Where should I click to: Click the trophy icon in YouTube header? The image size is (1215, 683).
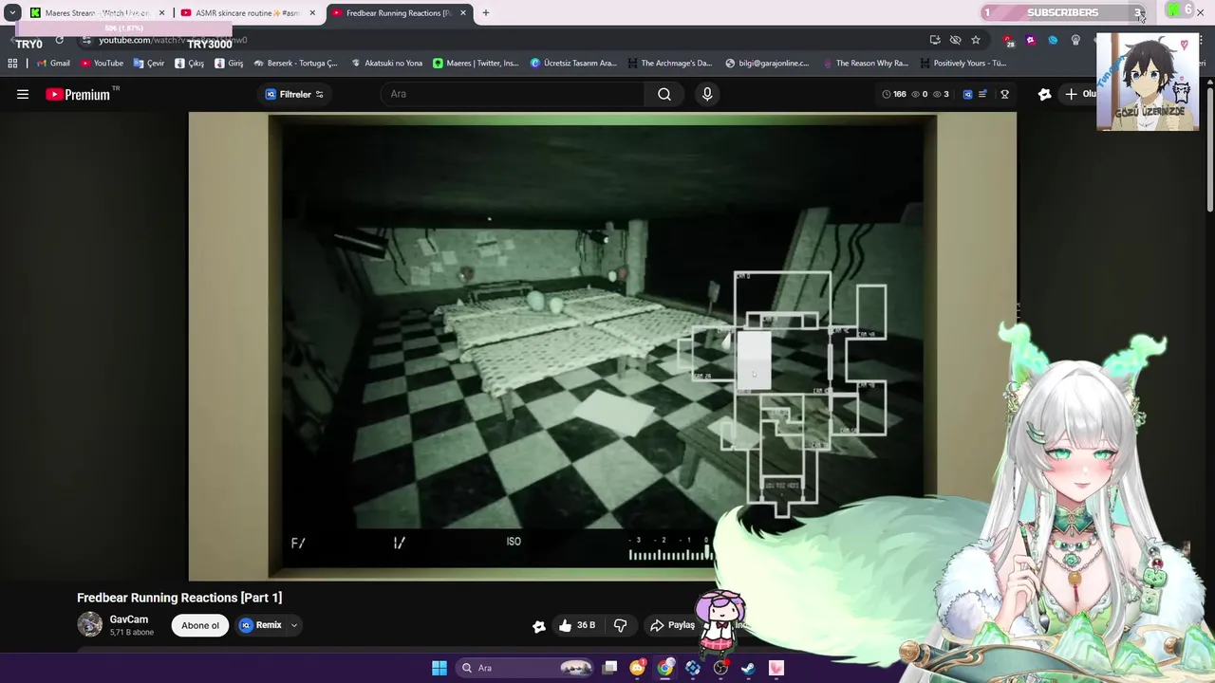pos(1004,94)
